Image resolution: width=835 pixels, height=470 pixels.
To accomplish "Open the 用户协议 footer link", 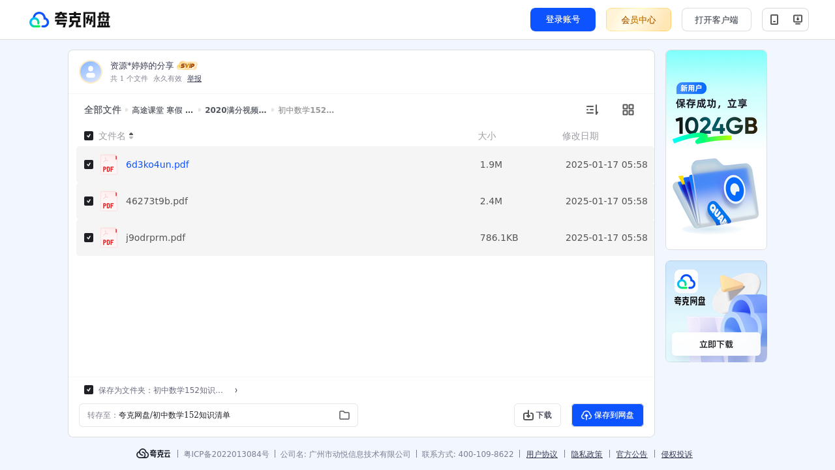I will point(542,454).
